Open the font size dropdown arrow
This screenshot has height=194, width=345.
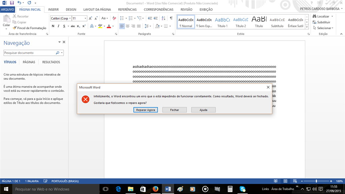85,18
